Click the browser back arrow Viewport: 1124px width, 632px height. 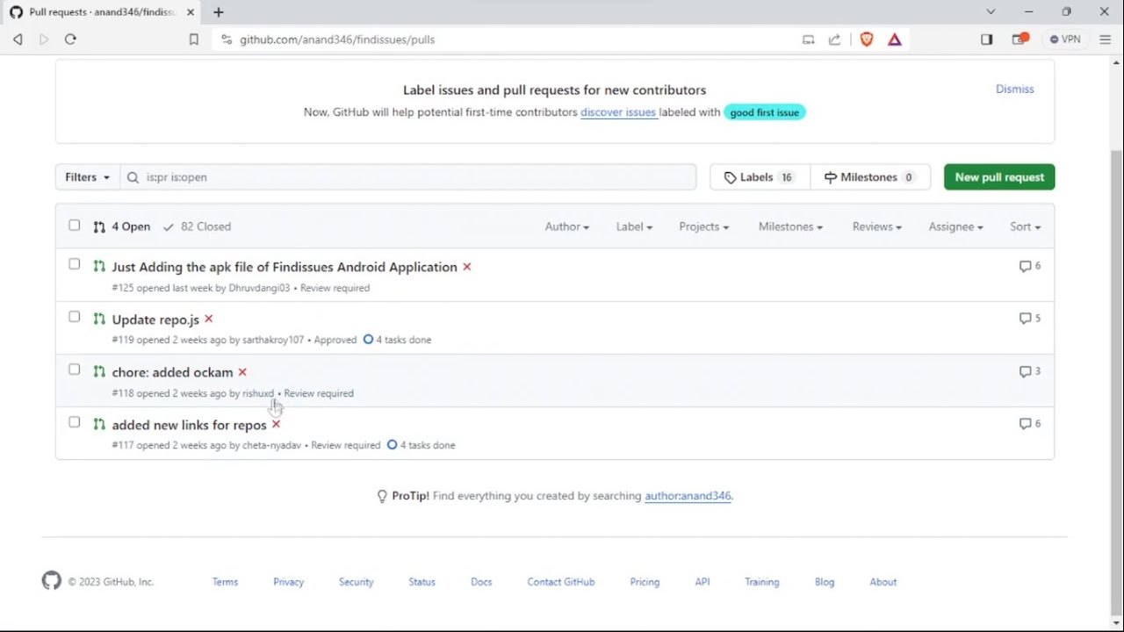pos(18,39)
